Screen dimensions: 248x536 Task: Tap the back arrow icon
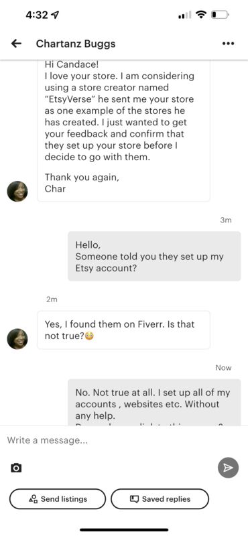(16, 44)
